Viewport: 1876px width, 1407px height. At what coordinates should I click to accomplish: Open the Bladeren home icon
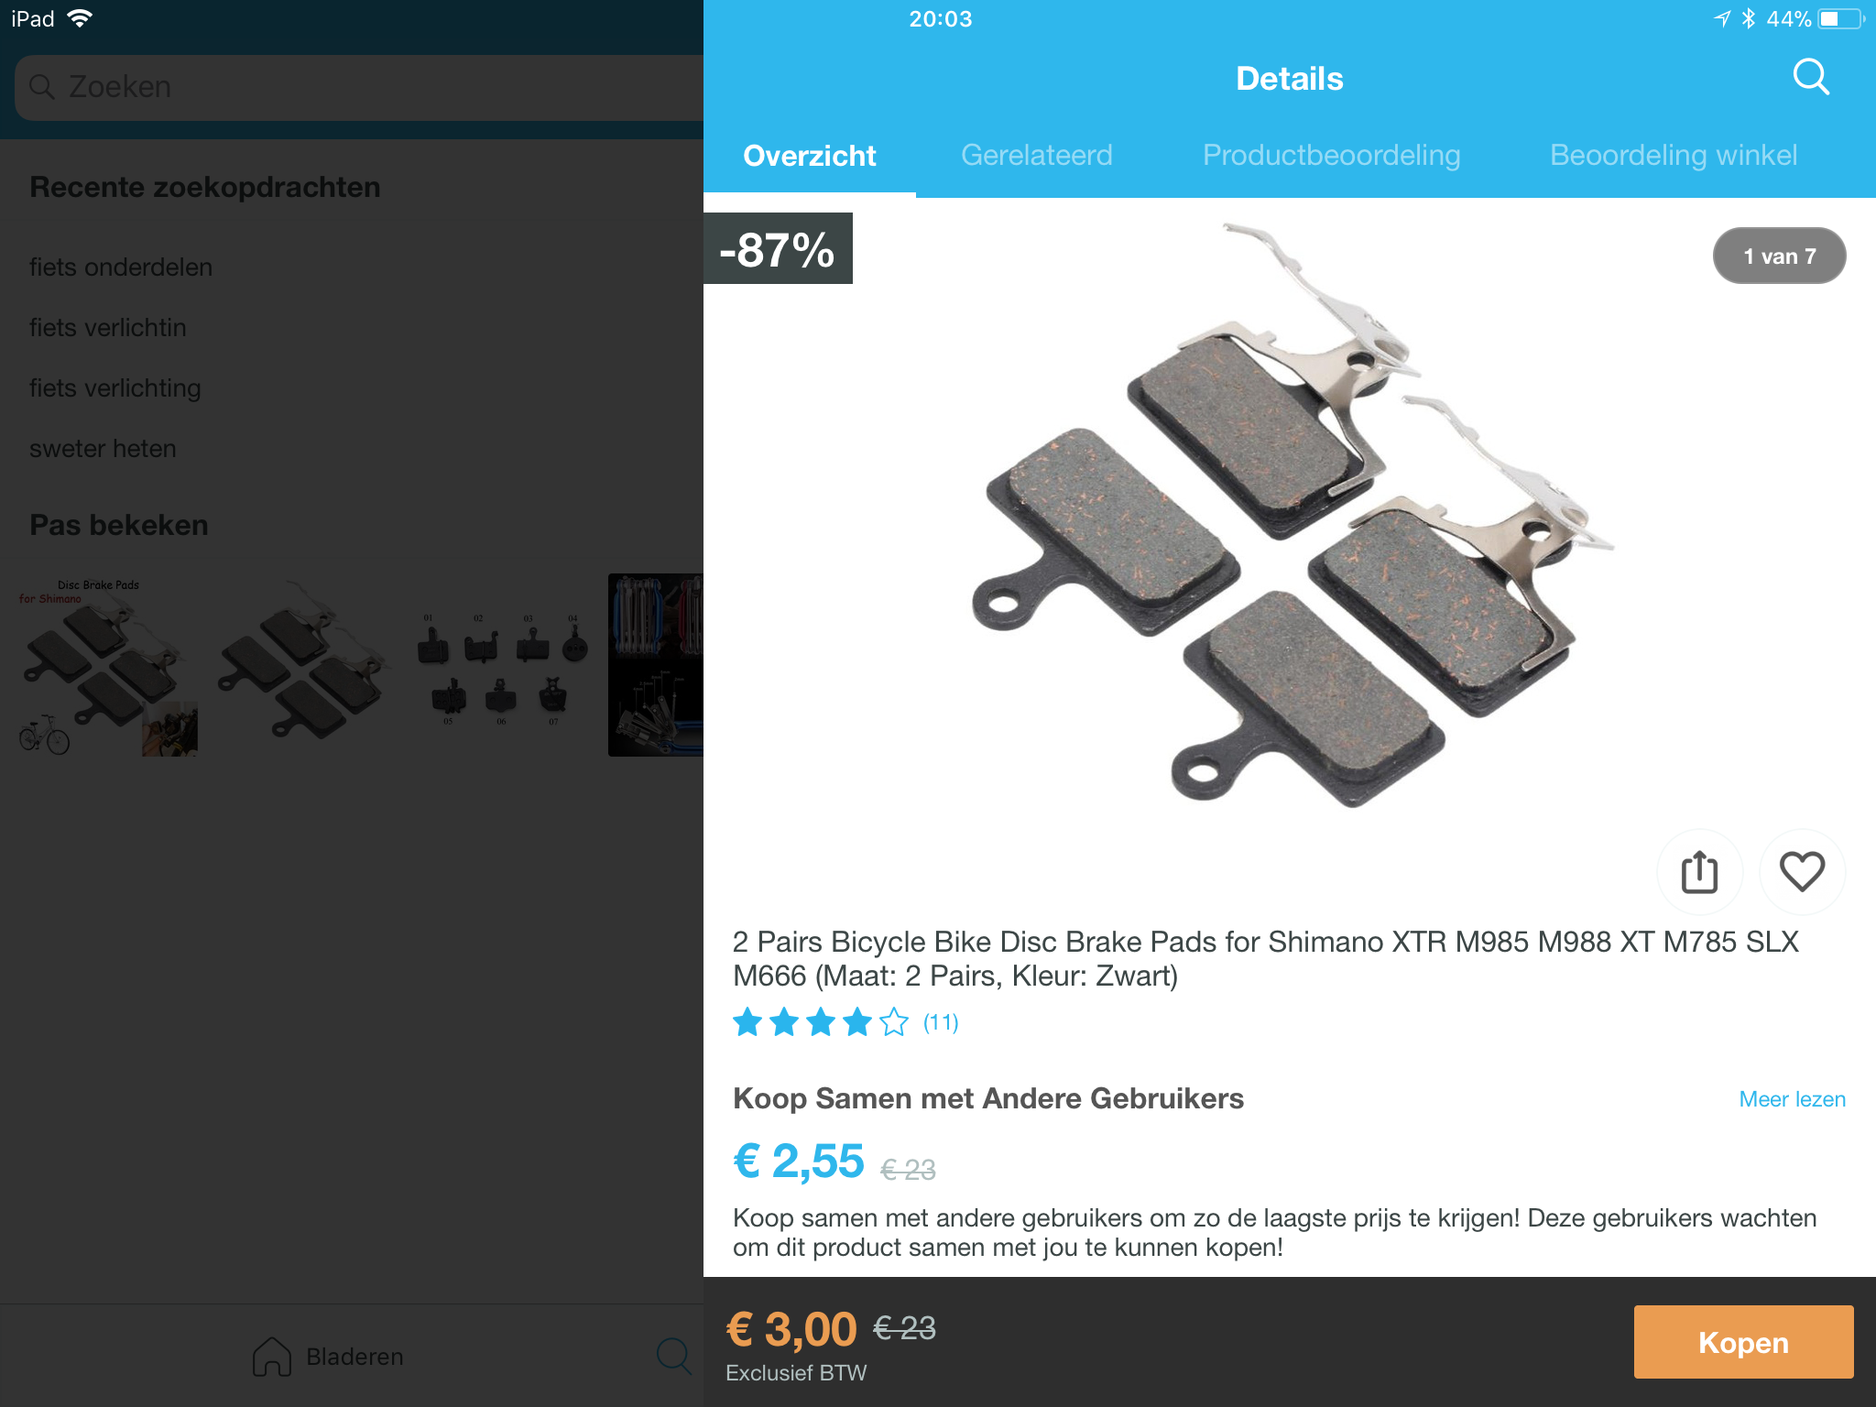coord(272,1357)
